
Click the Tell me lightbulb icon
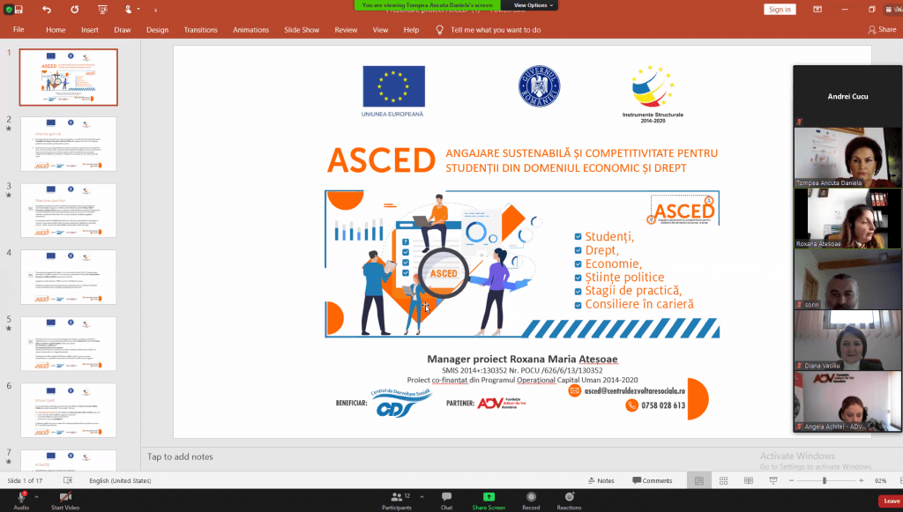[x=439, y=30]
